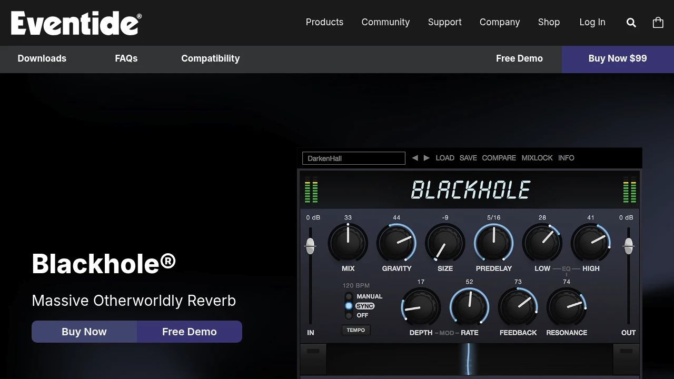674x379 pixels.
Task: Open the shopping bag cart icon
Action: click(658, 22)
